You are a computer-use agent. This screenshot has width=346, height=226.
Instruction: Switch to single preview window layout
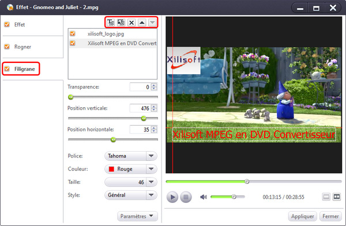pyautogui.click(x=326, y=197)
